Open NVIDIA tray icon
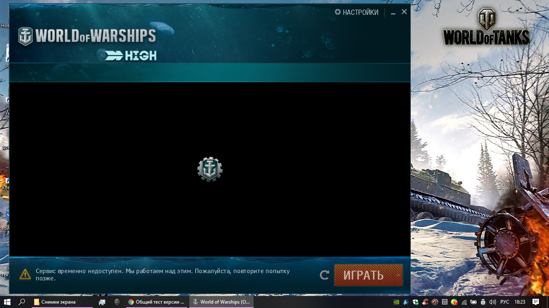 coord(396,302)
